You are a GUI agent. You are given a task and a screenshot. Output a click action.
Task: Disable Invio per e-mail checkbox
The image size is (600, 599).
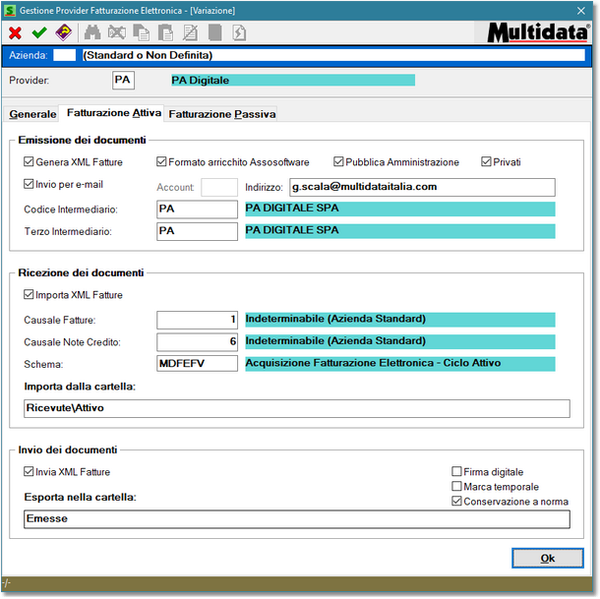point(29,184)
